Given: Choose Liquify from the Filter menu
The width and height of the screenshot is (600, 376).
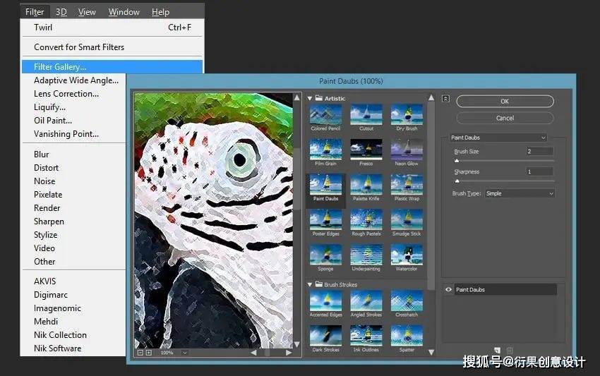Looking at the screenshot, I should pyautogui.click(x=49, y=107).
